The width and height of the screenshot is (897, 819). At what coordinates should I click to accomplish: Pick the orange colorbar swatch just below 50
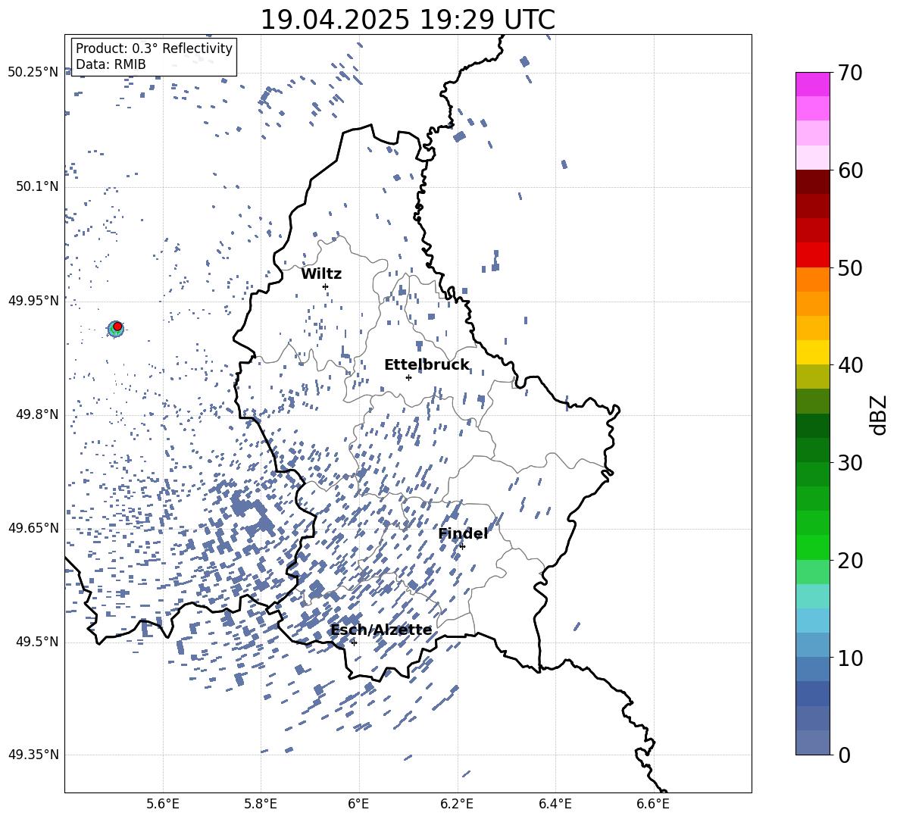[x=812, y=279]
